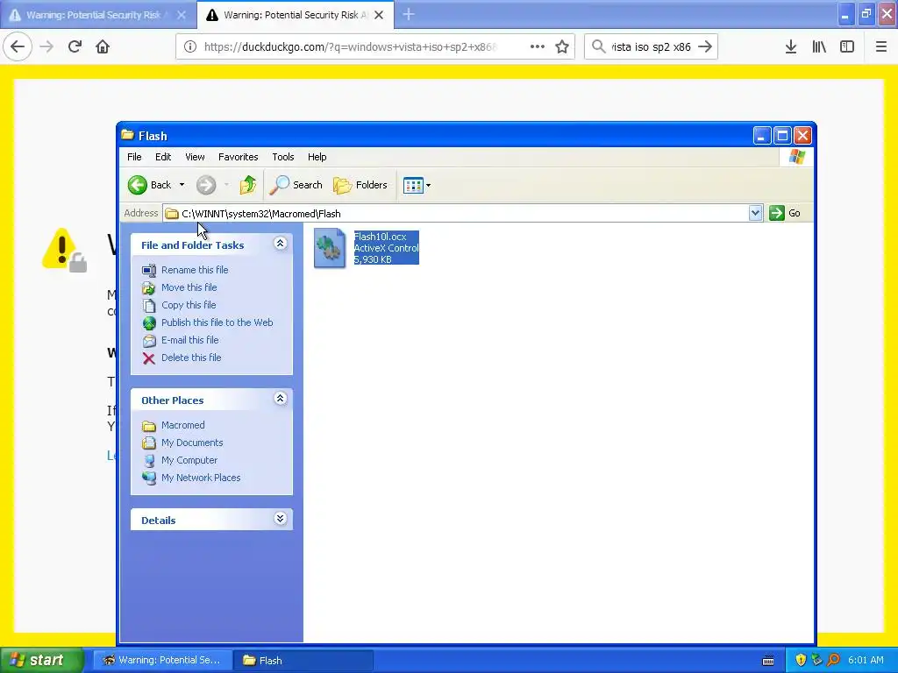898x673 pixels.
Task: Open the Views dropdown button
Action: pos(417,185)
